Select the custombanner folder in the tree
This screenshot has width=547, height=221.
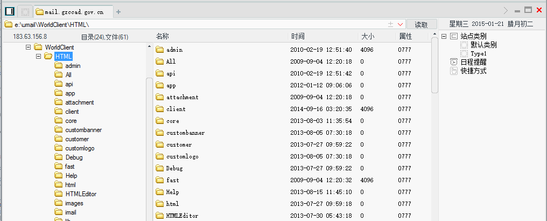click(x=83, y=130)
